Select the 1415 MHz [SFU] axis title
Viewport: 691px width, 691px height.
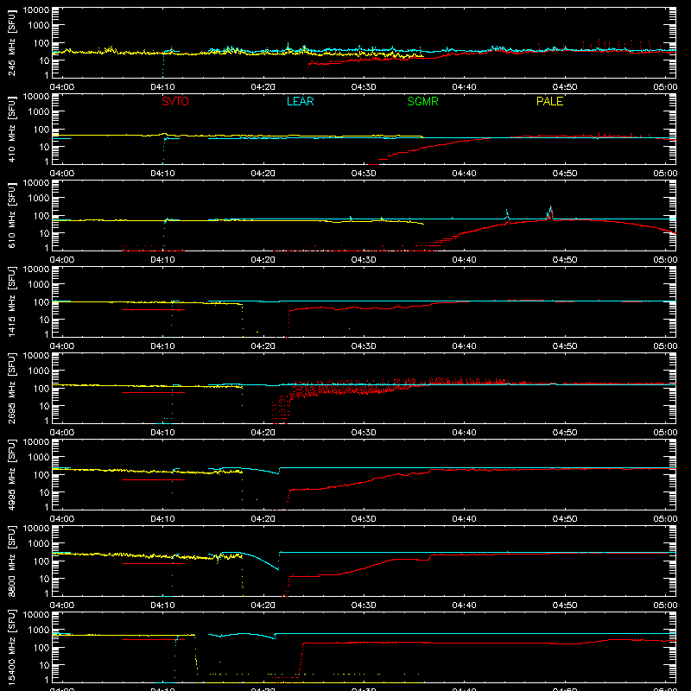[x=11, y=302]
